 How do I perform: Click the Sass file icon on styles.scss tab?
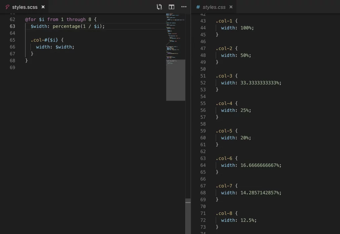[x=7, y=7]
